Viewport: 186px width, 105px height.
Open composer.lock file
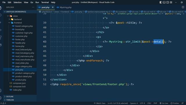pyautogui.click(x=19, y=86)
